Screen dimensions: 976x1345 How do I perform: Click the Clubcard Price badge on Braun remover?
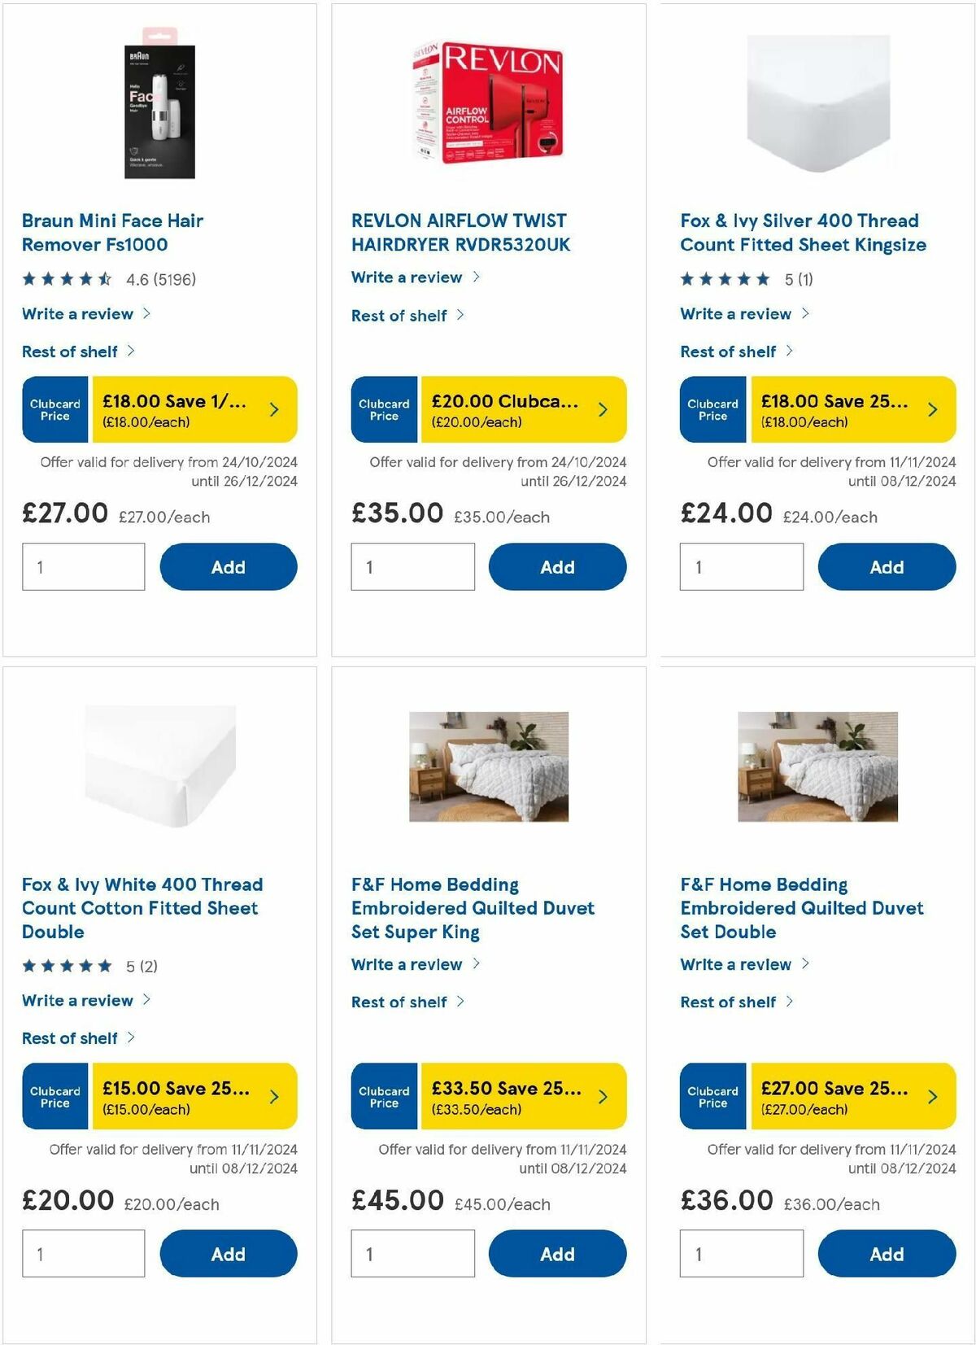click(55, 409)
